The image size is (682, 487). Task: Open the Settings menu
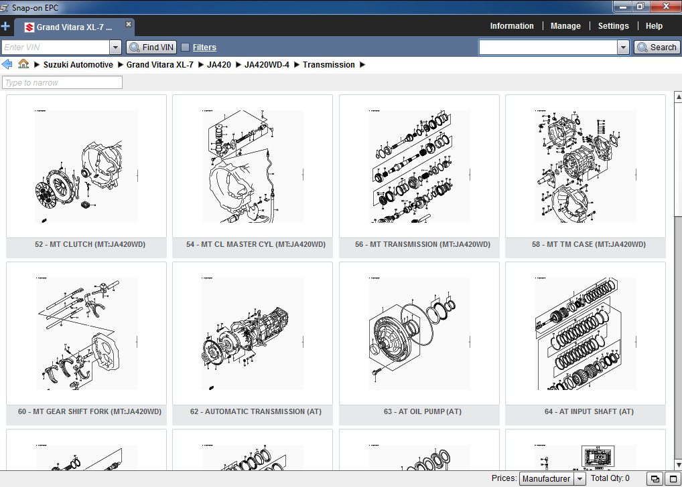coord(613,26)
